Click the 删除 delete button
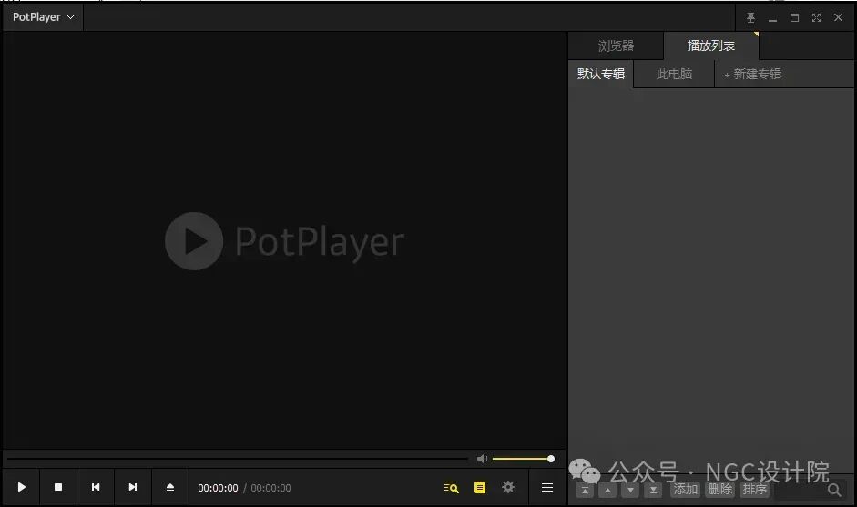857x507 pixels. [x=720, y=490]
